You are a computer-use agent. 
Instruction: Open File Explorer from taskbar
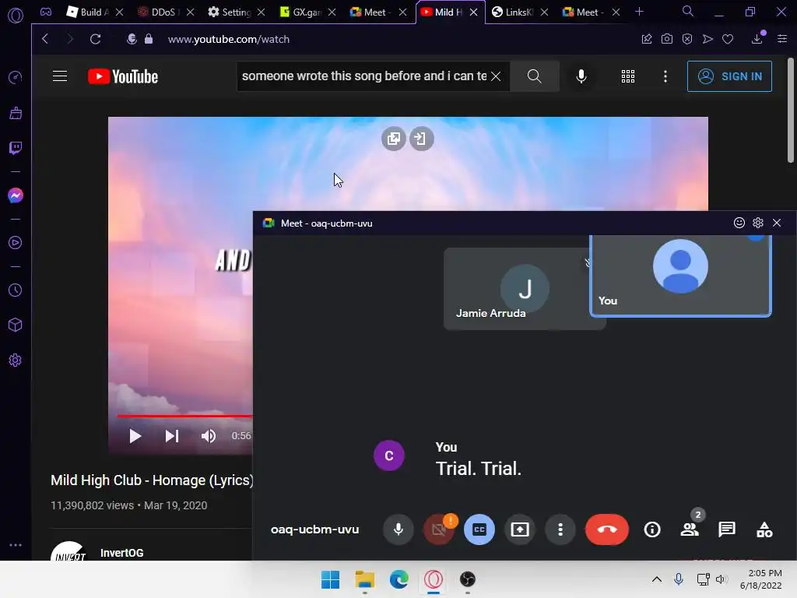click(x=364, y=579)
